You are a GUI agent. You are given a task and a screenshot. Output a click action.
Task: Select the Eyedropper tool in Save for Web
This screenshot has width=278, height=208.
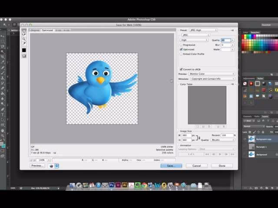click(24, 43)
